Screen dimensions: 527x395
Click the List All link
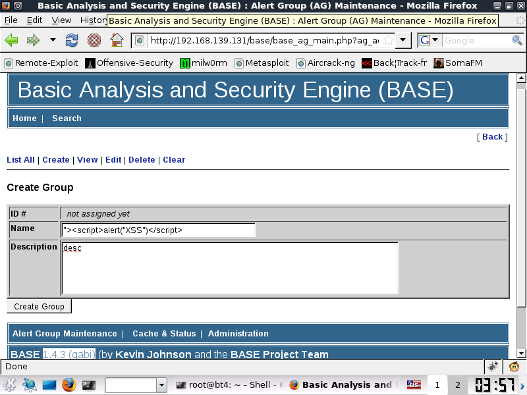tap(21, 160)
